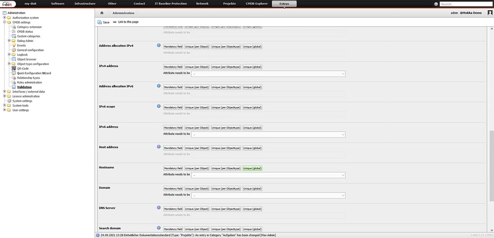This screenshot has height=238, width=494.
Task: Click the General configuration icon
Action: [14, 50]
